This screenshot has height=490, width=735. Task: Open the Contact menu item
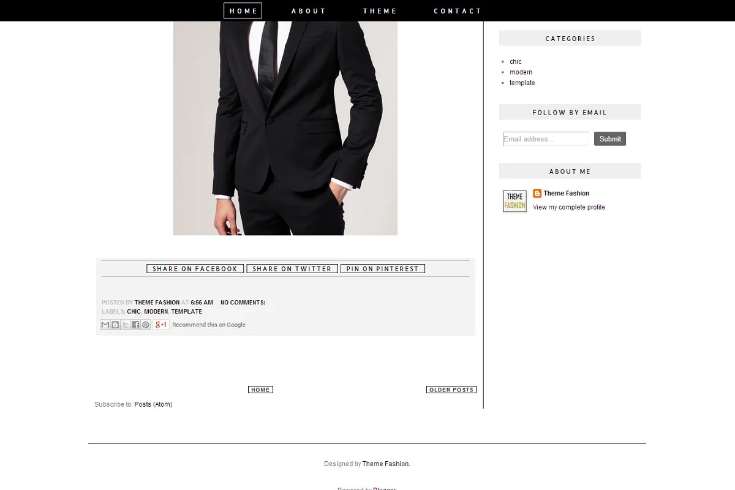458,11
